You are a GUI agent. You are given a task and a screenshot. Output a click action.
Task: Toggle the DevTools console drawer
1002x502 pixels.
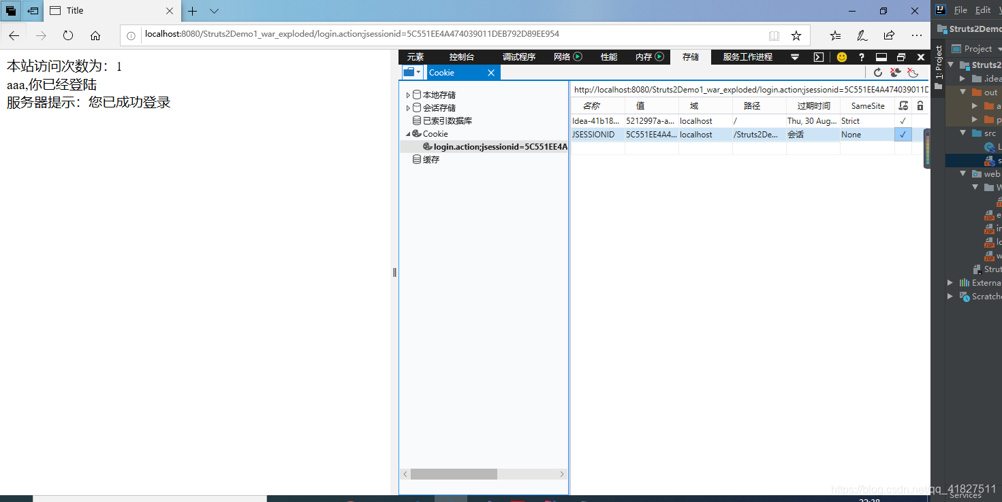coord(819,57)
